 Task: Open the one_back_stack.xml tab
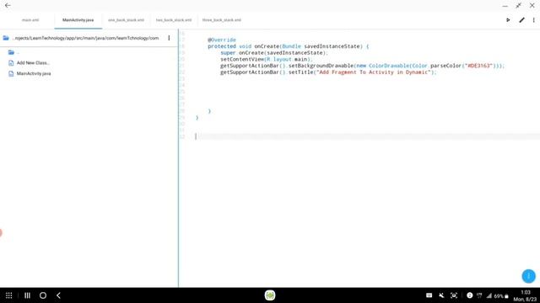[x=126, y=20]
